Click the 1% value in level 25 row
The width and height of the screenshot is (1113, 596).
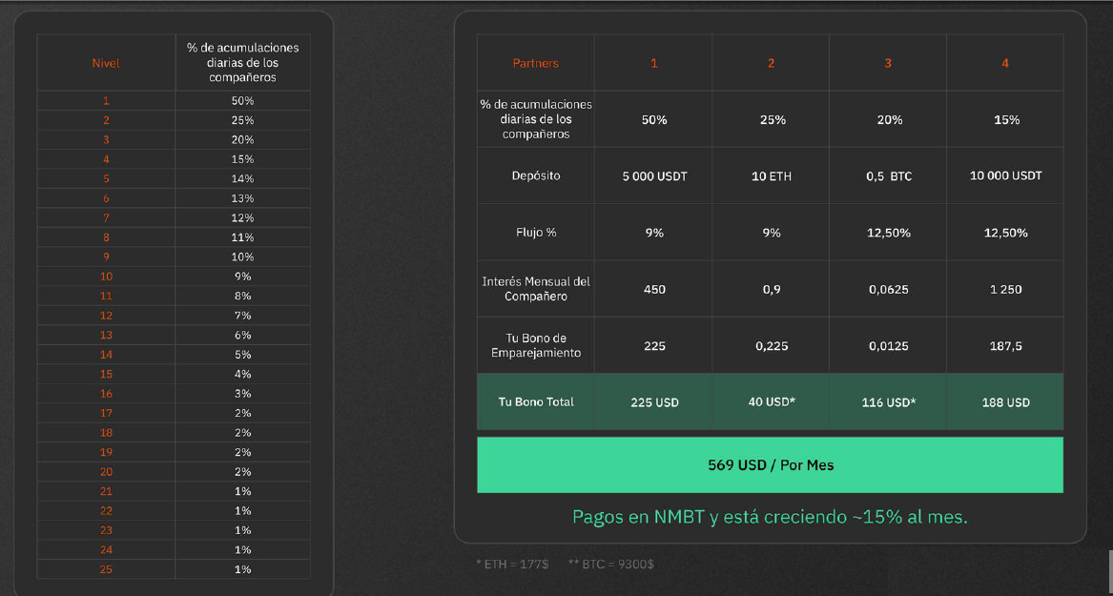coord(243,569)
